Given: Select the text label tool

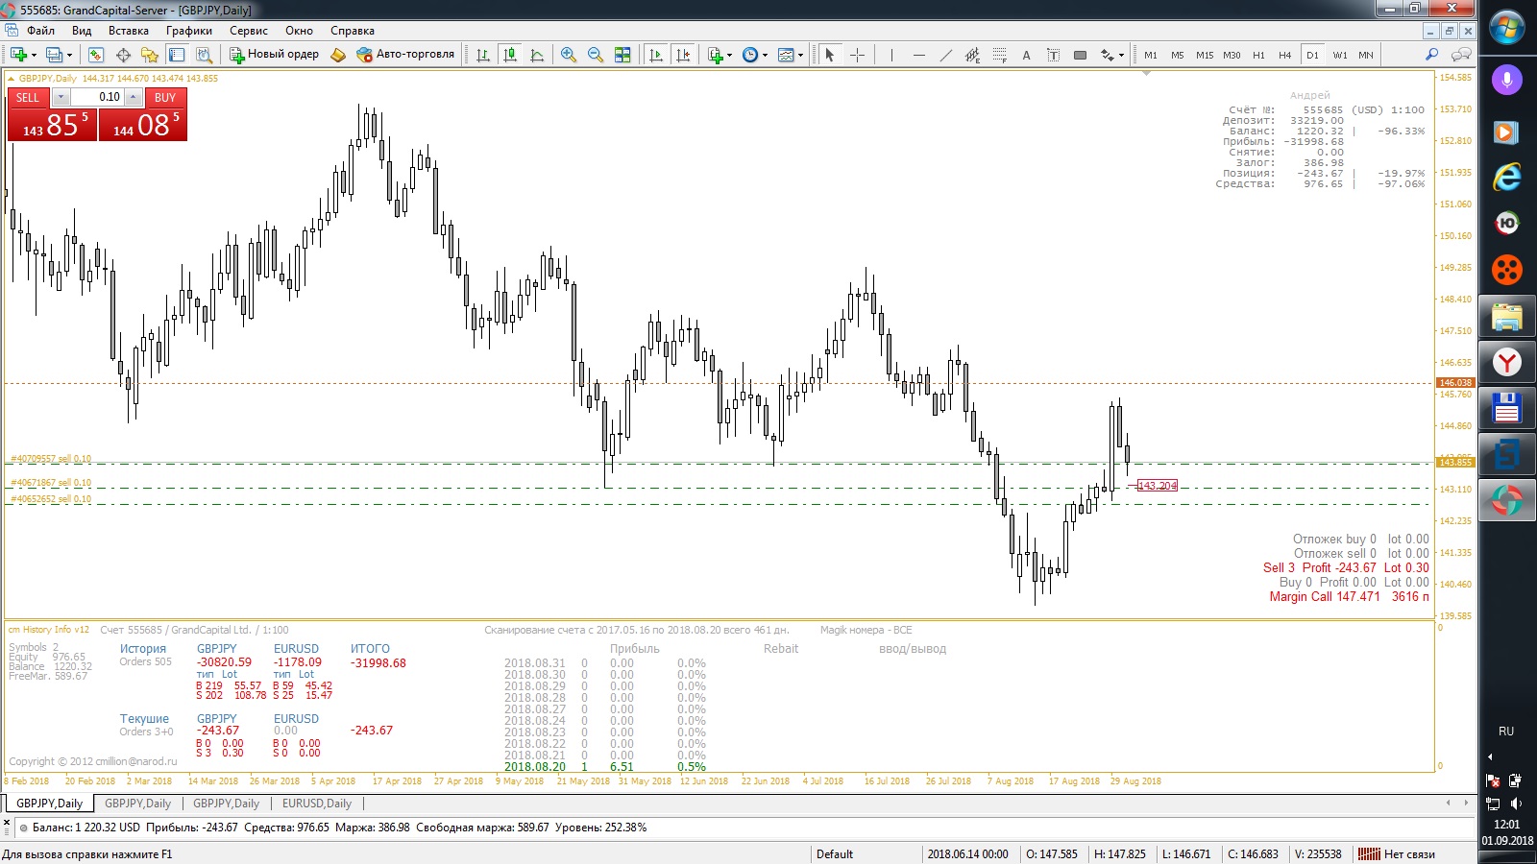Looking at the screenshot, I should tap(1053, 55).
